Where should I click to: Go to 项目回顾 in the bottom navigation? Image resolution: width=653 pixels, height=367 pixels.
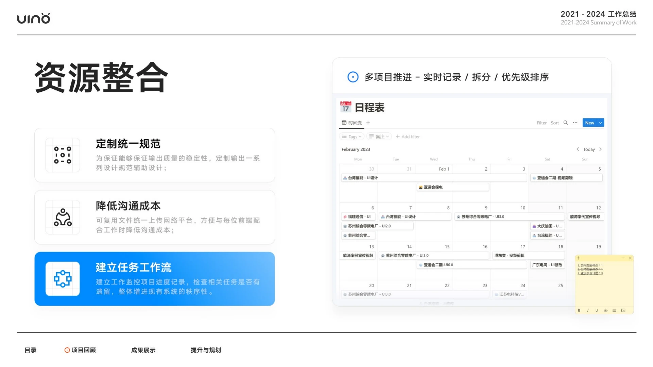click(80, 350)
